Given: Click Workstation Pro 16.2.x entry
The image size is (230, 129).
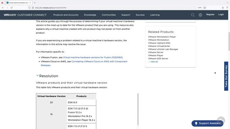Looking at the screenshot, I should coord(80,116).
